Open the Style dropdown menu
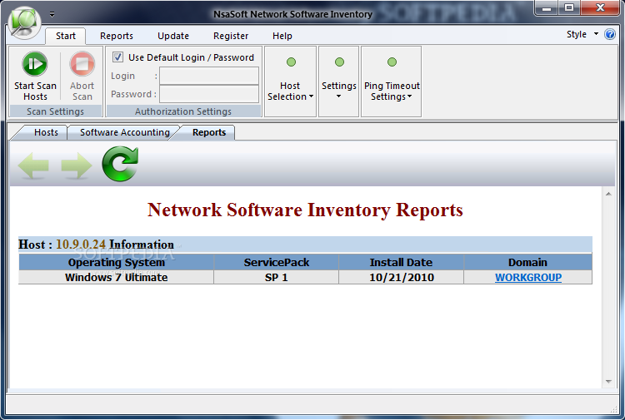625x420 pixels. tap(582, 34)
